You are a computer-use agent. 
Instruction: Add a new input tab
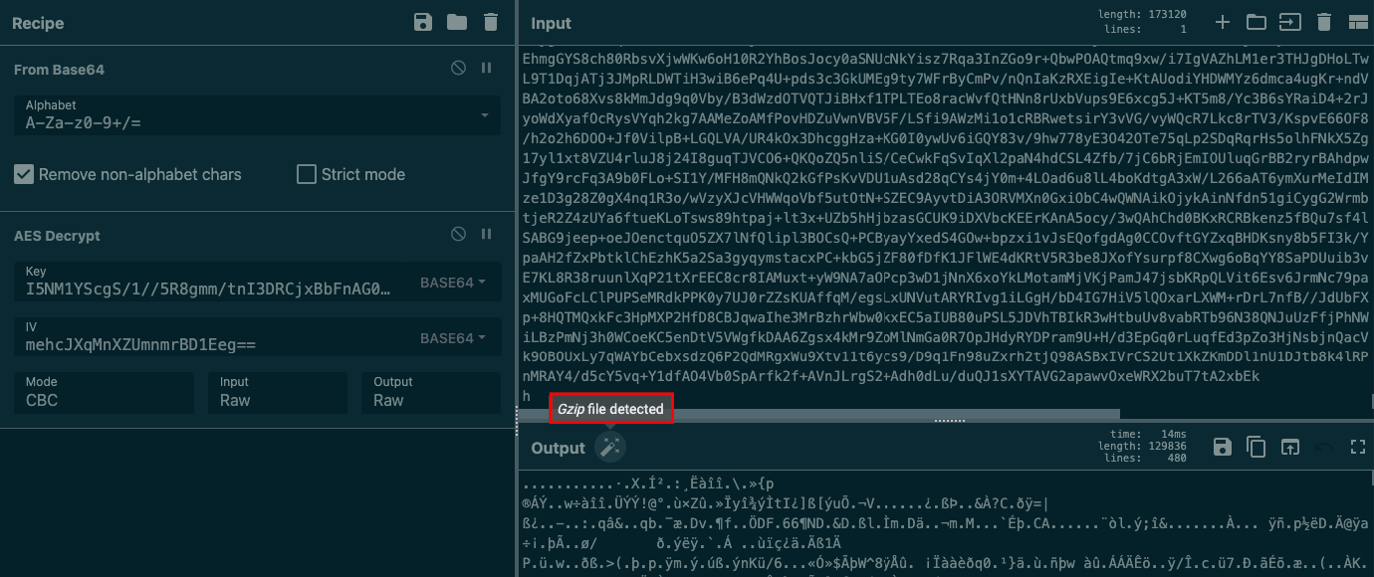click(x=1224, y=22)
